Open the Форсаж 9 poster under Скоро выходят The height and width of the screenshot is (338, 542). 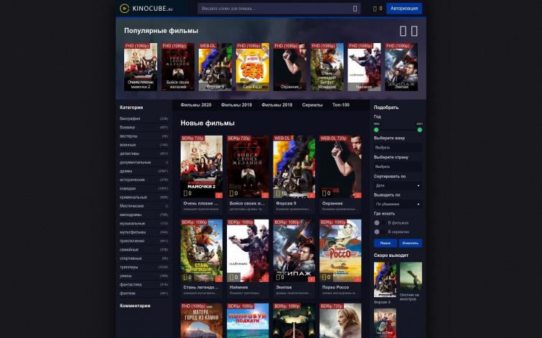click(x=385, y=280)
